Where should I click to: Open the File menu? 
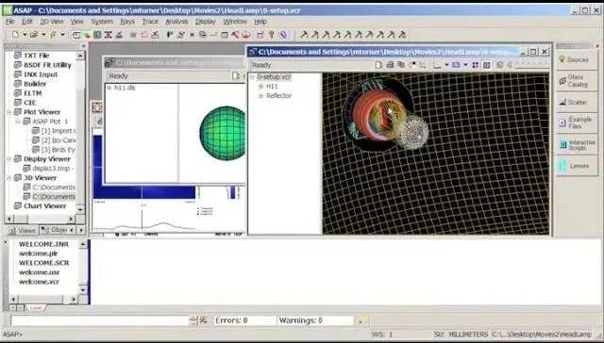pyautogui.click(x=10, y=22)
